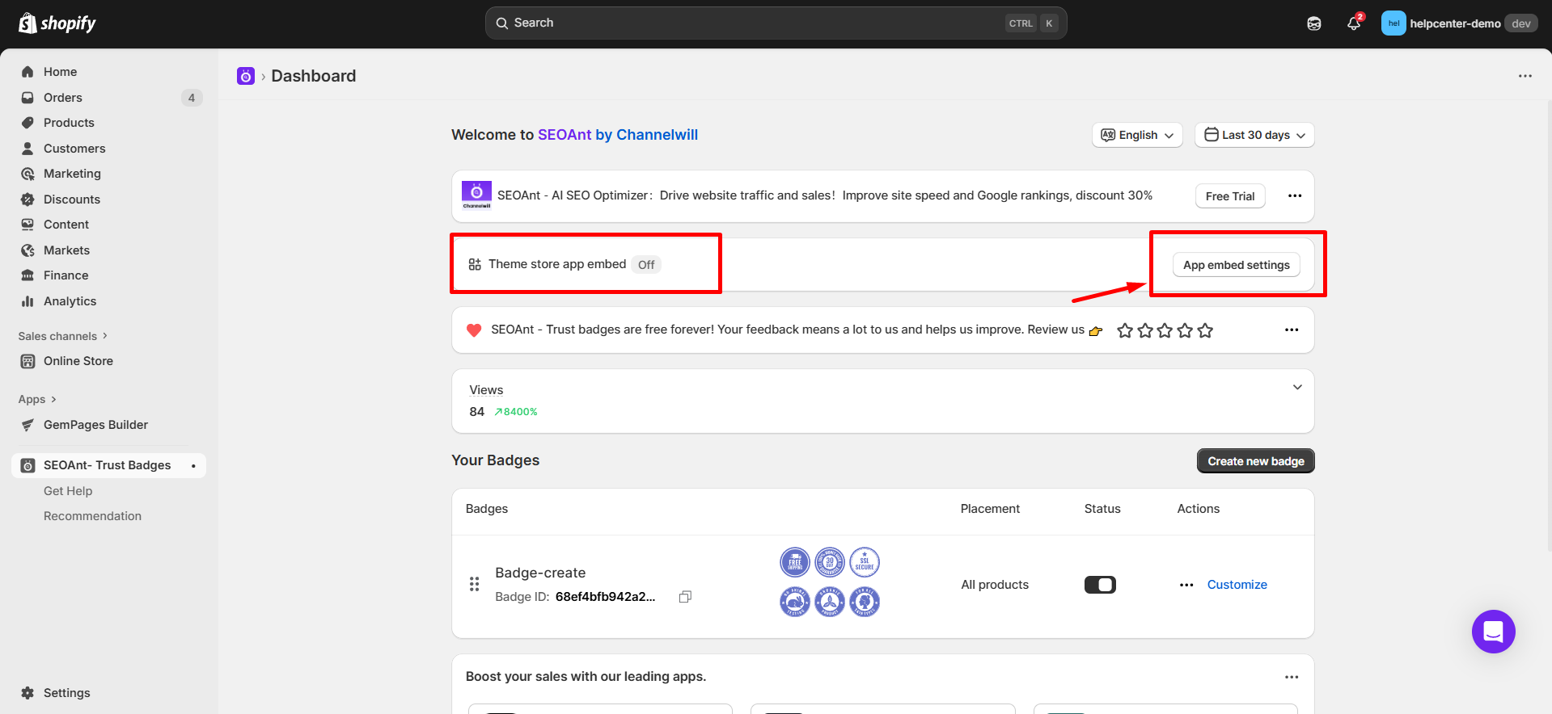The image size is (1552, 714).
Task: Click the Create new badge button
Action: [x=1255, y=461]
